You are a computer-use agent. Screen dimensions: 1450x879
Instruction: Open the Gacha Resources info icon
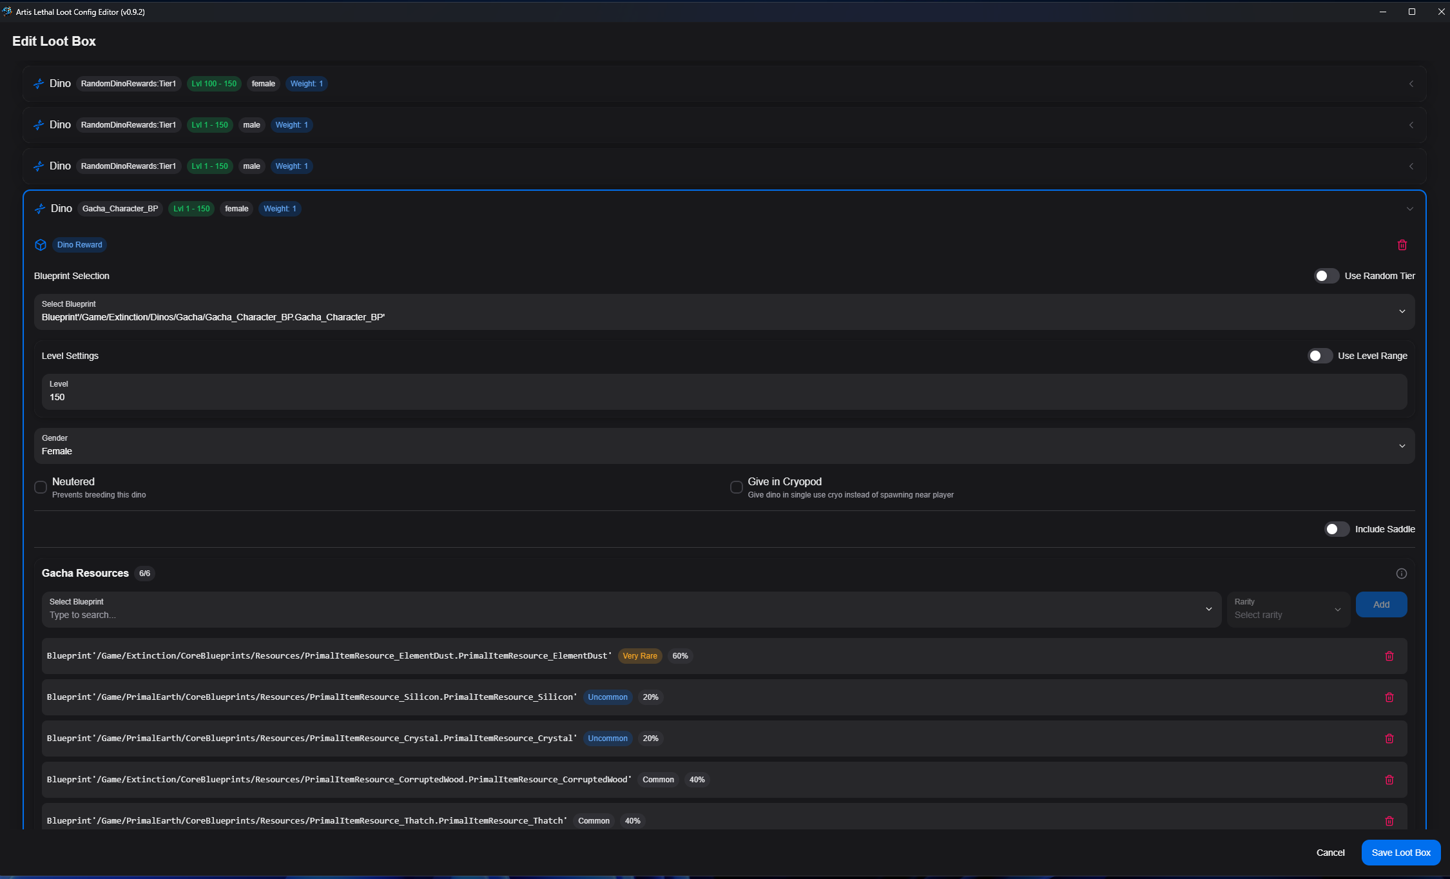pyautogui.click(x=1401, y=574)
